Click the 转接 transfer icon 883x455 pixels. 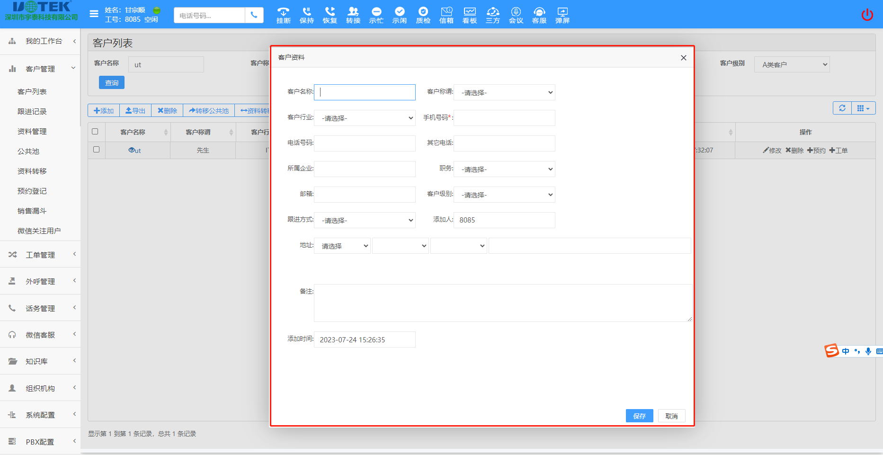click(353, 14)
